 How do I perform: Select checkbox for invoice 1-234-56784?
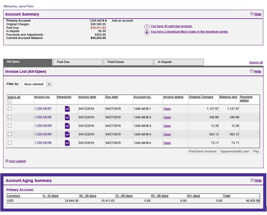(x=10, y=134)
